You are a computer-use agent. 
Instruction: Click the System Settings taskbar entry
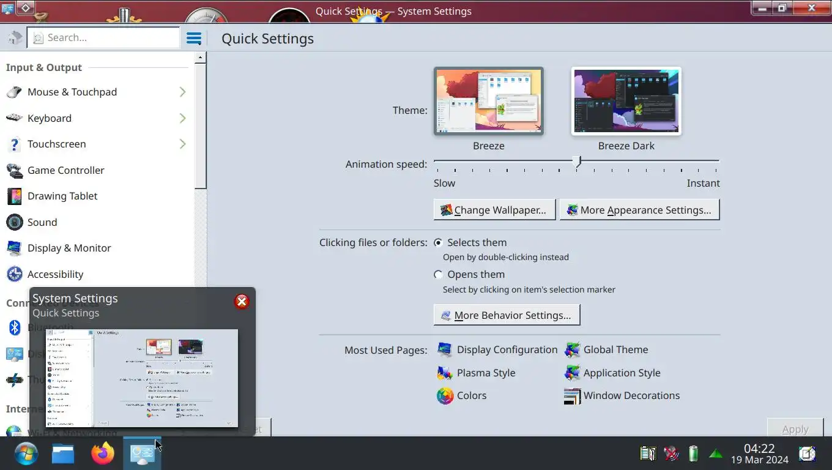(142, 453)
